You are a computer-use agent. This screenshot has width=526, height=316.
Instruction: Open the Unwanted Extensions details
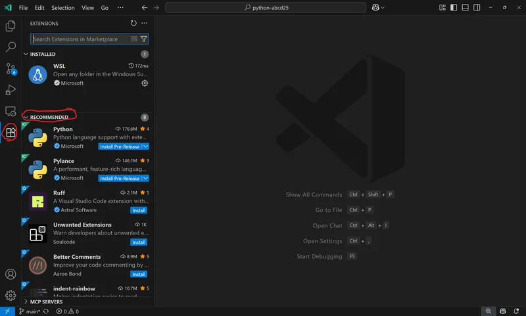[x=88, y=233]
